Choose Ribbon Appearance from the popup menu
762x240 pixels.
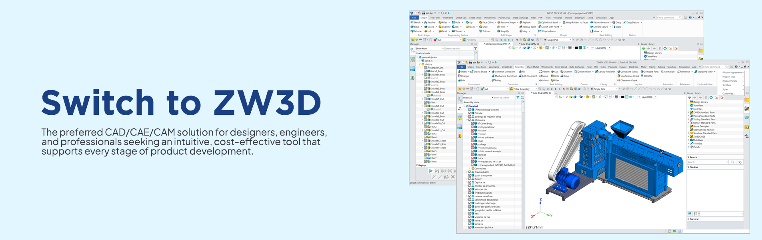[732, 73]
